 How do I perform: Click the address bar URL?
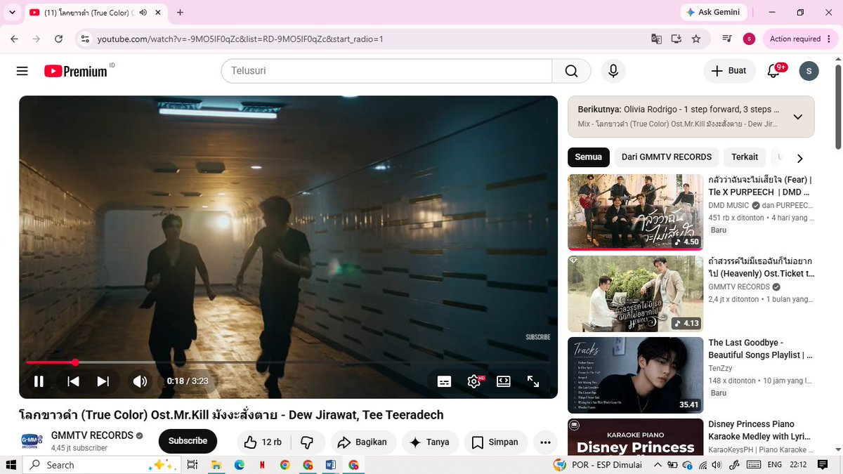tap(240, 39)
